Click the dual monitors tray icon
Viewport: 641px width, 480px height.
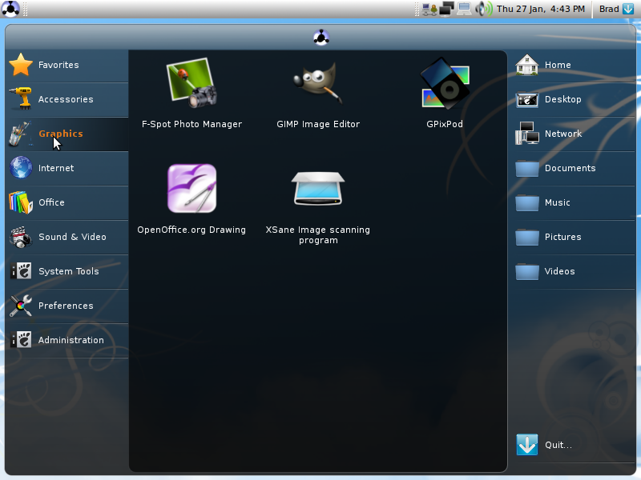point(447,9)
